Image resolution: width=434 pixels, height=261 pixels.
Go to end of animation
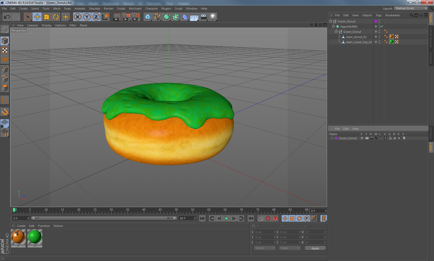[x=251, y=218]
